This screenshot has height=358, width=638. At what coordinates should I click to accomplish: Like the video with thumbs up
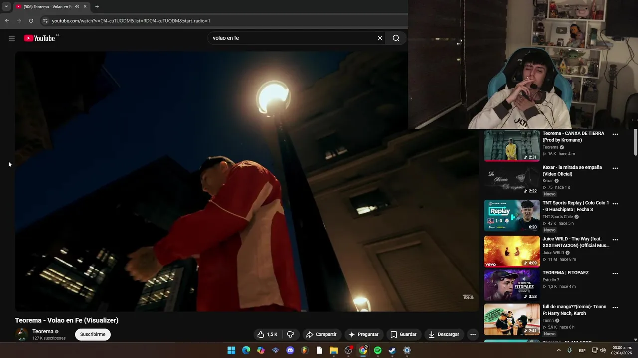coord(267,335)
